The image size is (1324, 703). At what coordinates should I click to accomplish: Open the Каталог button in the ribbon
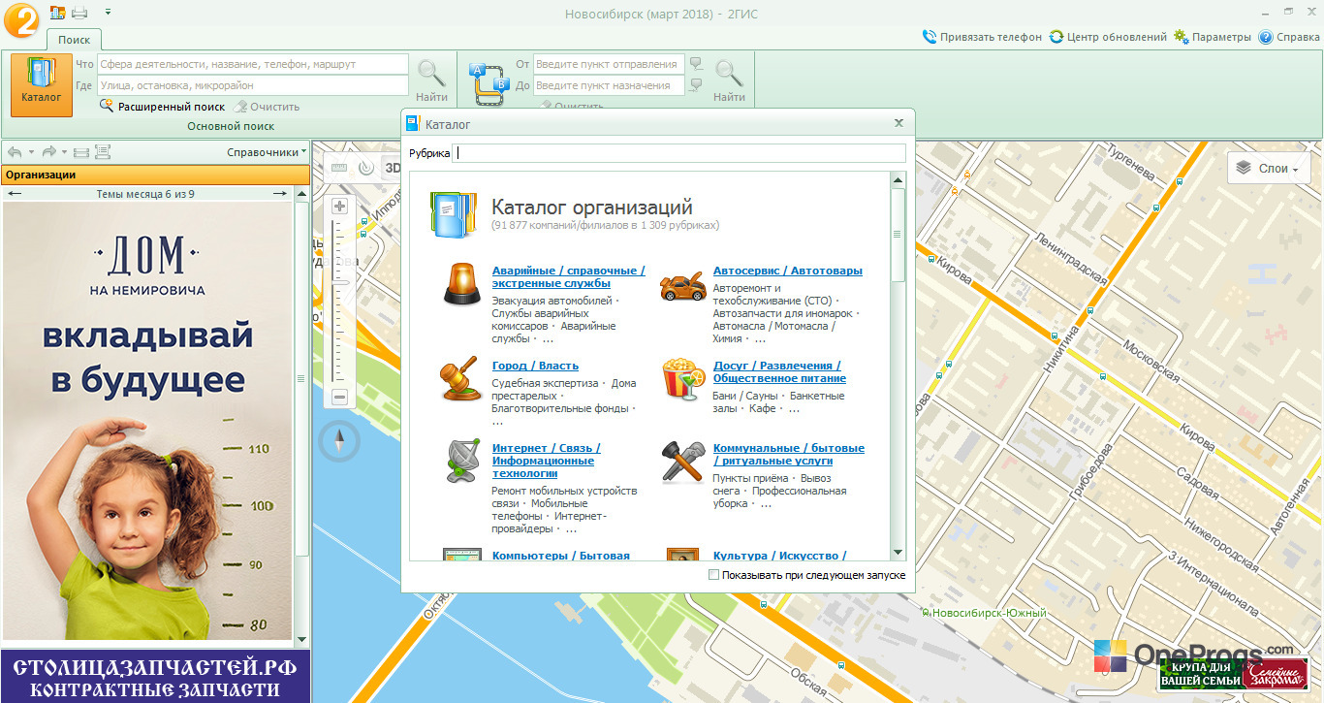click(42, 85)
